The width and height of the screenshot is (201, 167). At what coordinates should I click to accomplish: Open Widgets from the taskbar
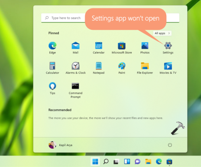coord(127,161)
